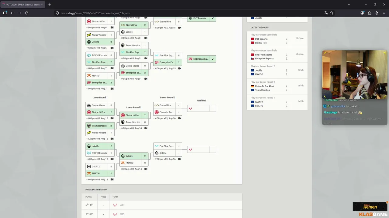Click the '2h 16m' time in latest results
The image size is (389, 218).
click(300, 38)
